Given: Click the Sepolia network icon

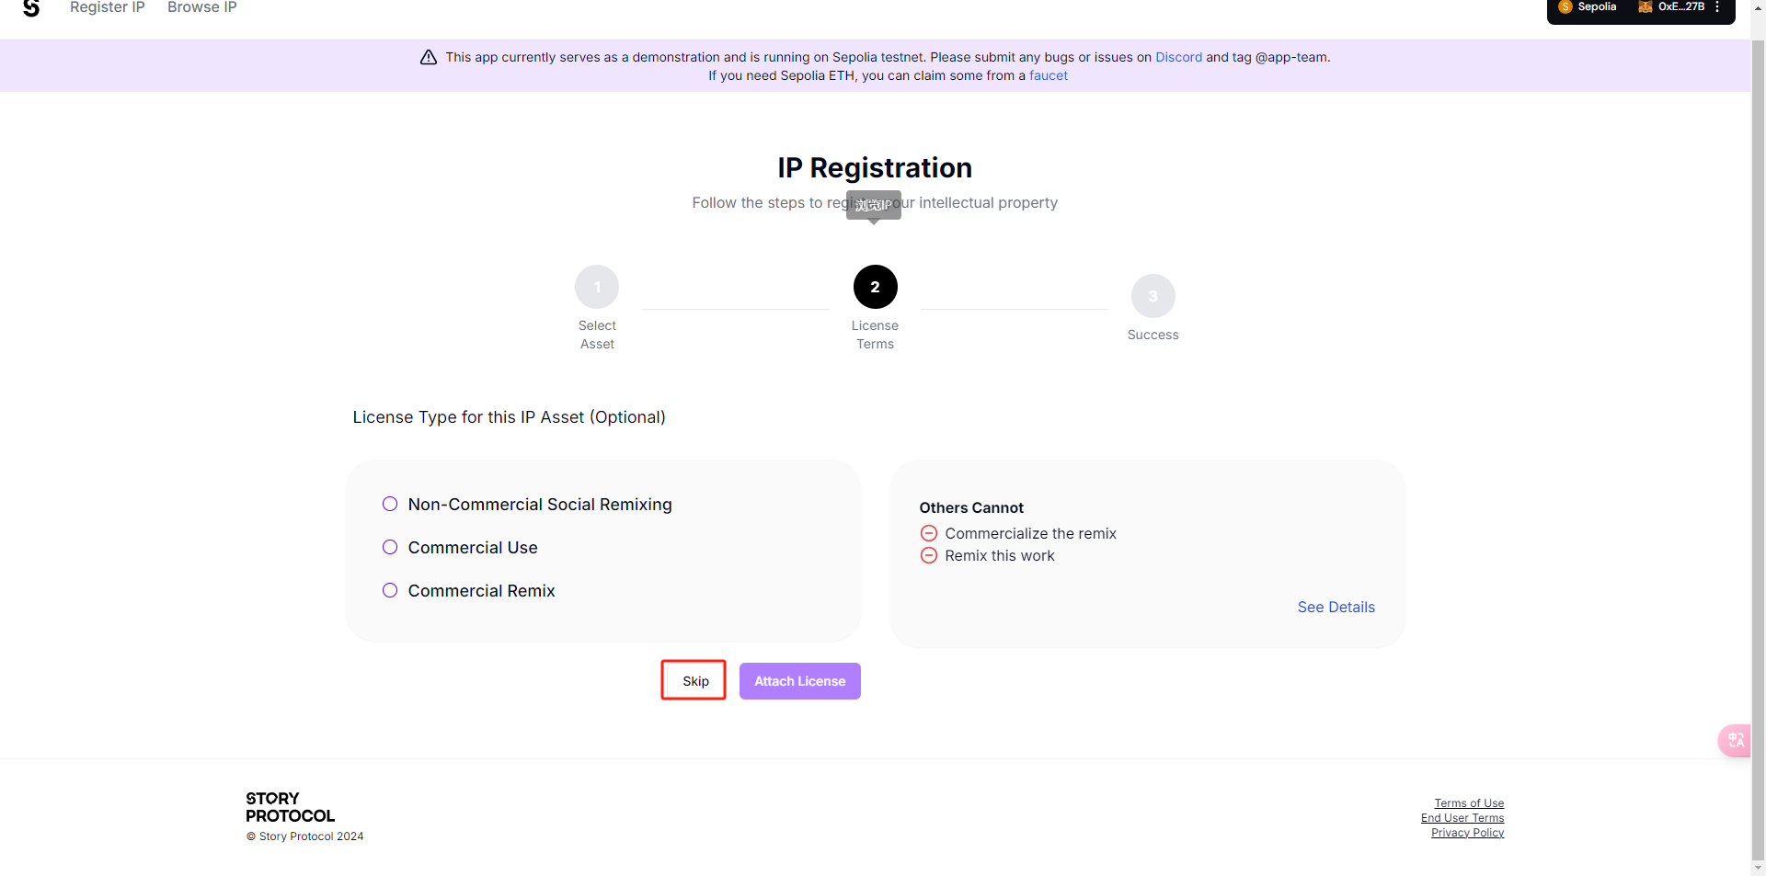Looking at the screenshot, I should 1565,6.
